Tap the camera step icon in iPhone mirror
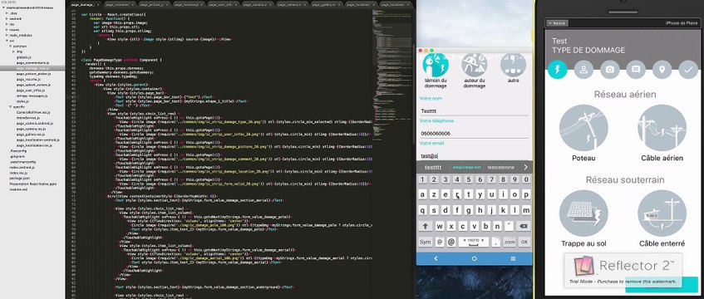 [610, 70]
